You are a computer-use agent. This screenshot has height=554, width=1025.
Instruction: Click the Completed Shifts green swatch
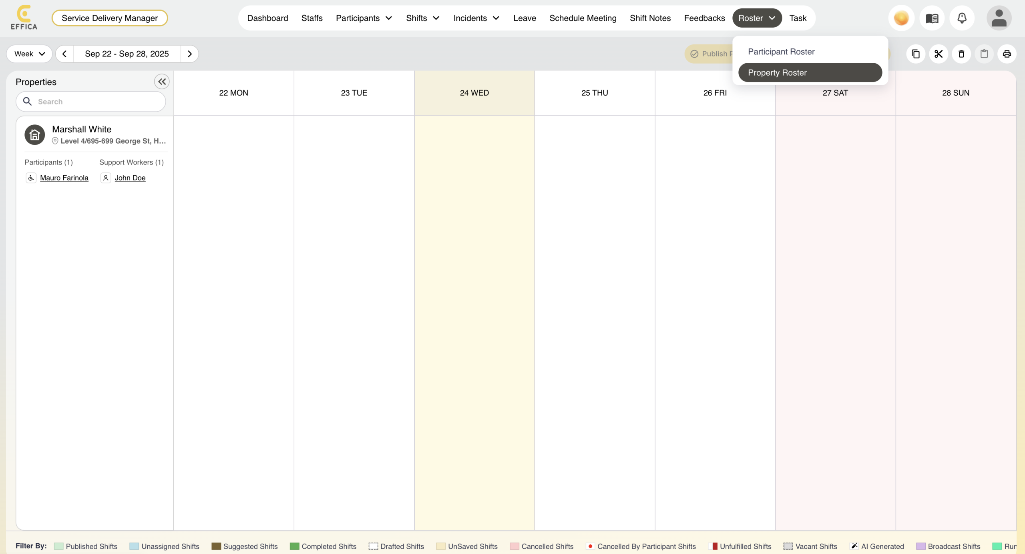[x=294, y=546]
